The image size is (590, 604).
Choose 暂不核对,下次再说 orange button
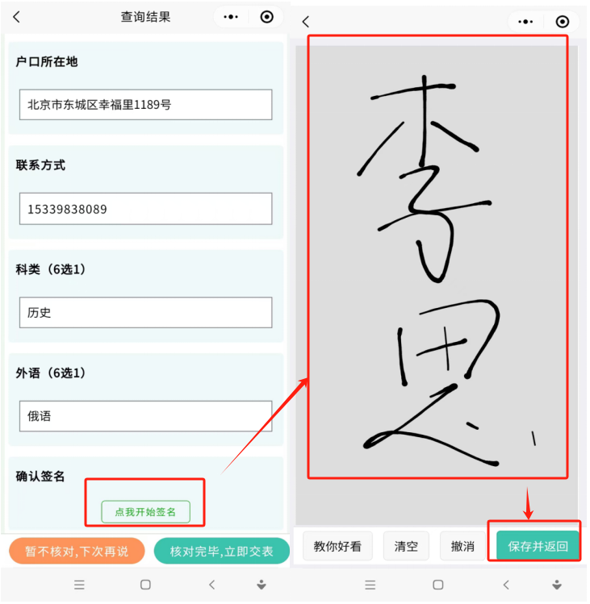(x=77, y=552)
